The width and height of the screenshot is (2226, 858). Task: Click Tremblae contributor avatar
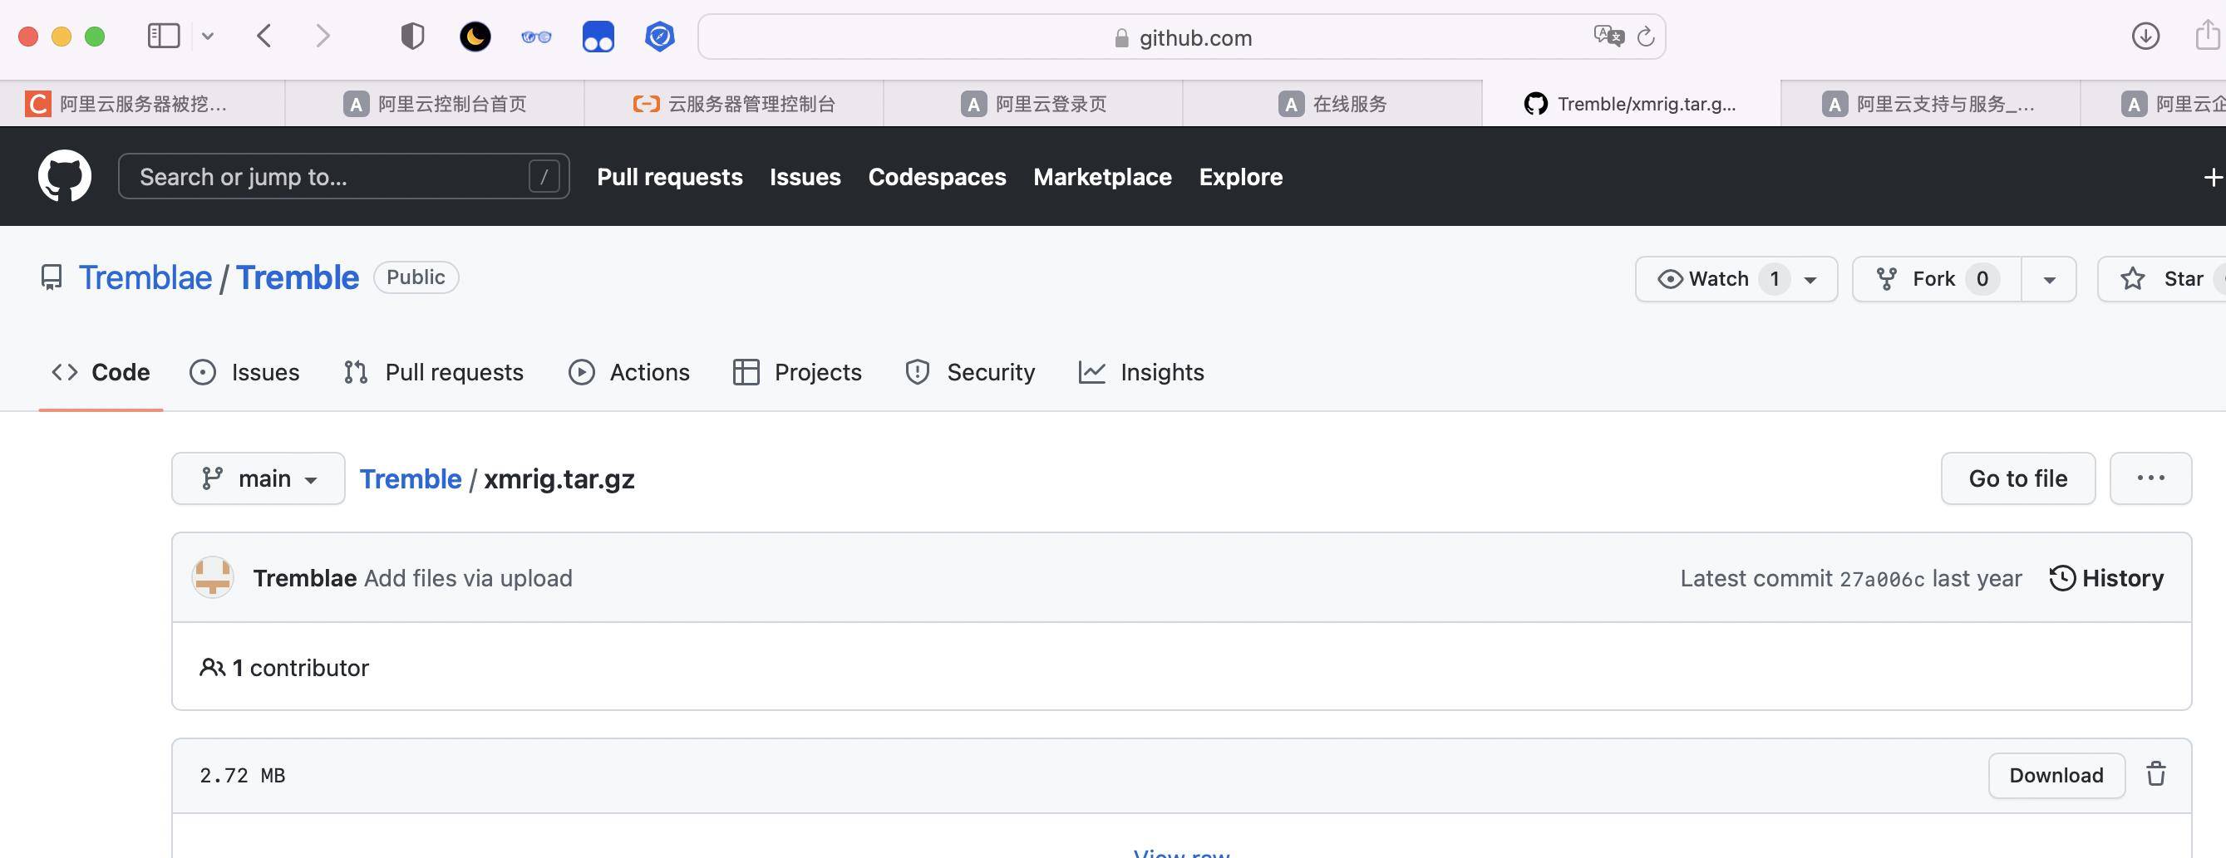pyautogui.click(x=213, y=577)
